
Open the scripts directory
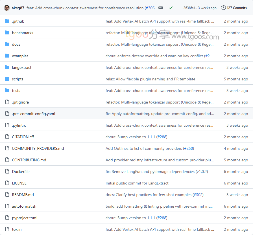point(18,79)
